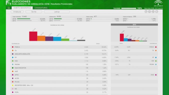Click the Total Votantes 13.462 figure
This screenshot has width=169, height=95.
(x=24, y=16)
